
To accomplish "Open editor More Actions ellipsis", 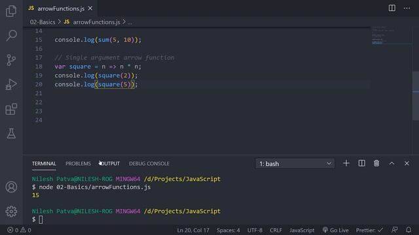I will point(407,8).
